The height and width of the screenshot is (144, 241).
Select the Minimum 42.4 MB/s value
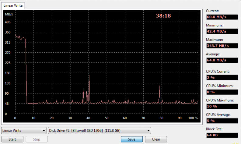click(x=222, y=31)
